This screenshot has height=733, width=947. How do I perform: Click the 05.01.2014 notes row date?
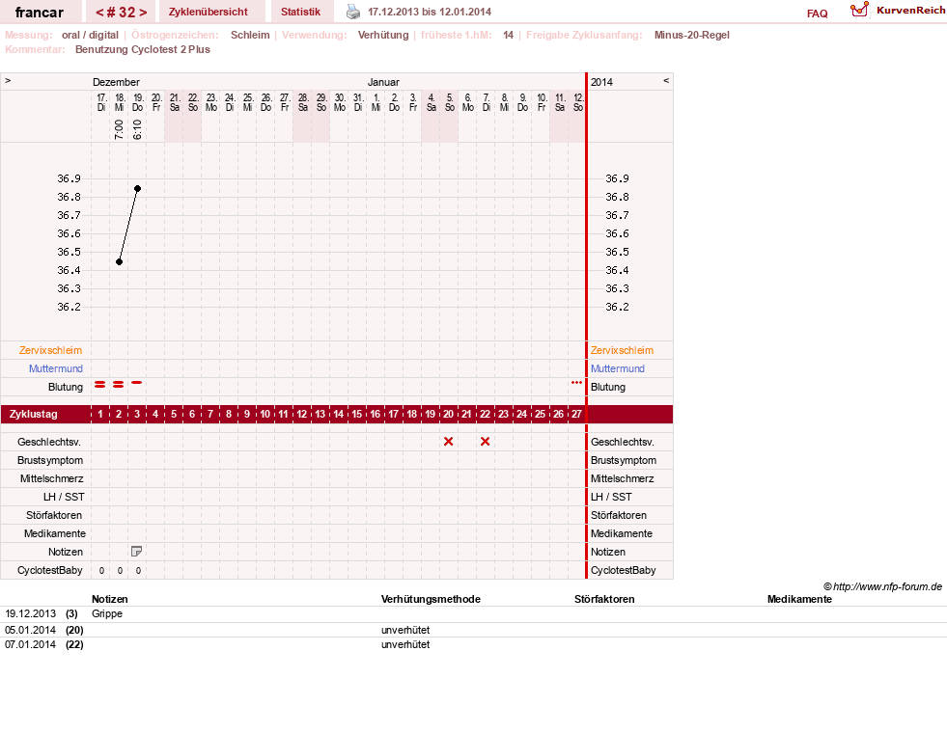click(x=30, y=630)
